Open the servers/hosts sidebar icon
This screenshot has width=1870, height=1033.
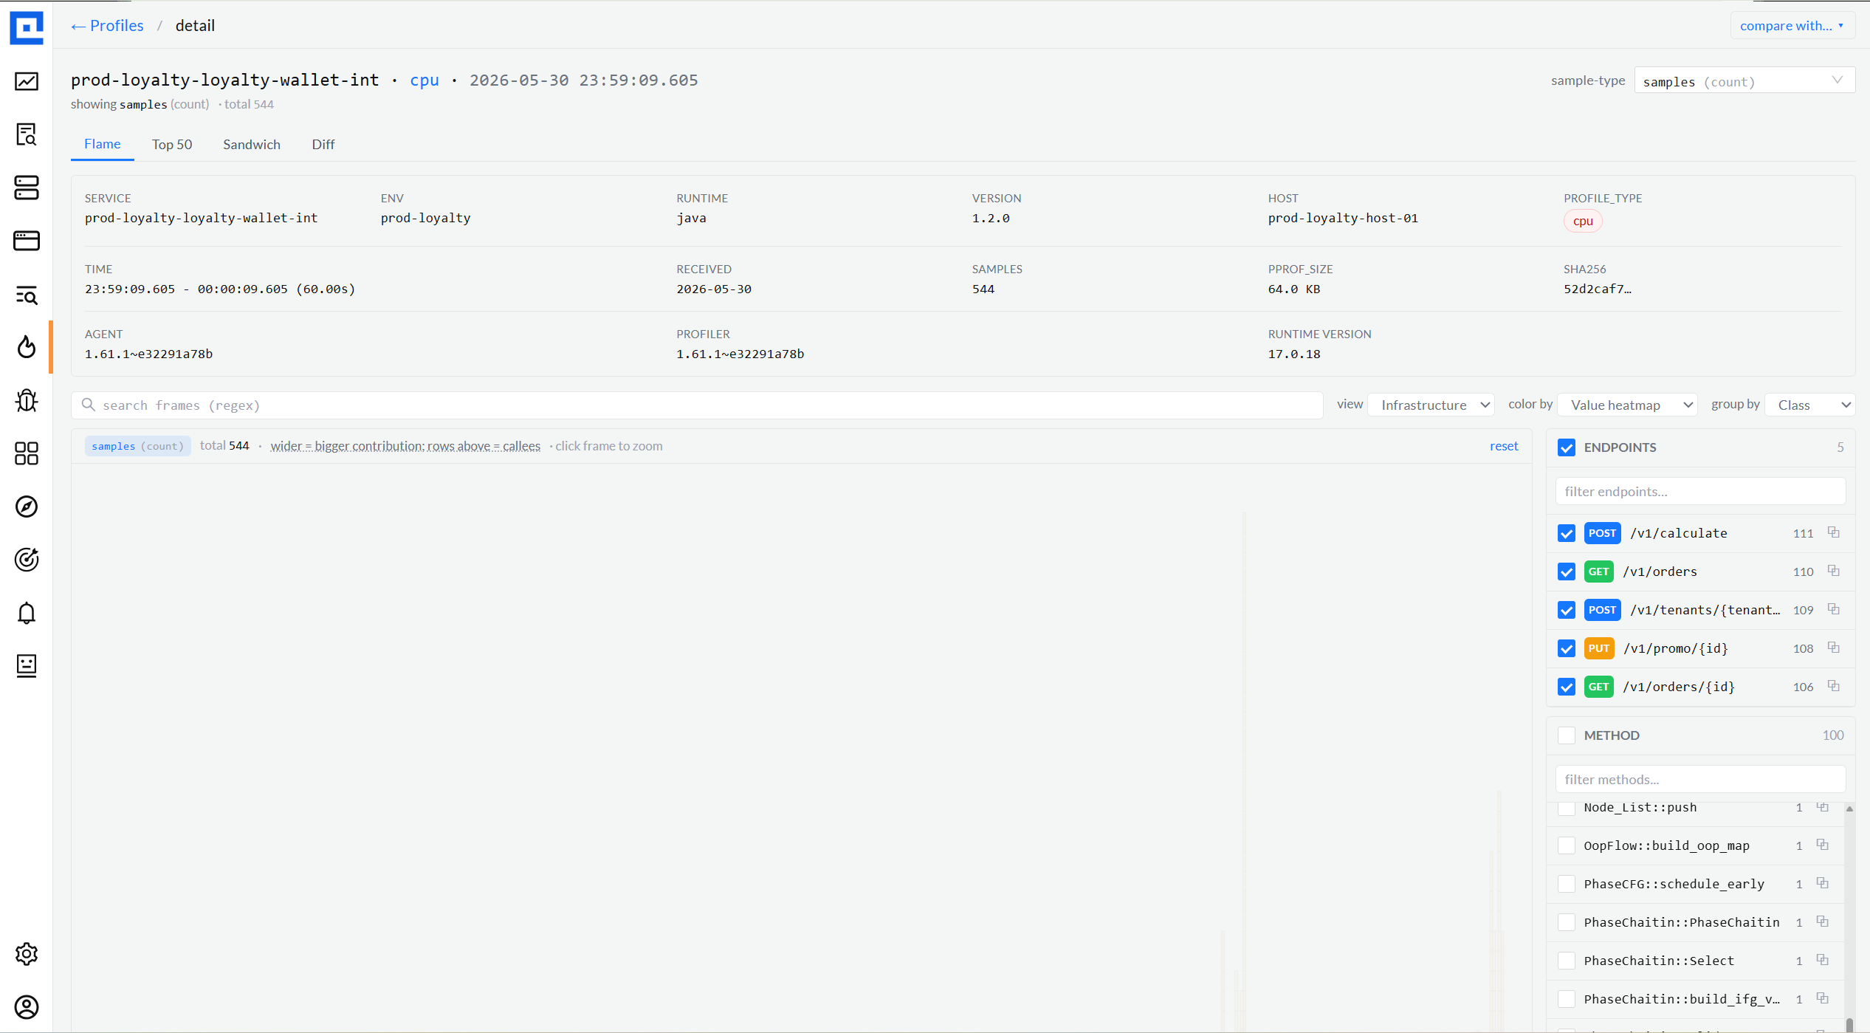click(27, 188)
